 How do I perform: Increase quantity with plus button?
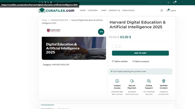tap(120, 47)
